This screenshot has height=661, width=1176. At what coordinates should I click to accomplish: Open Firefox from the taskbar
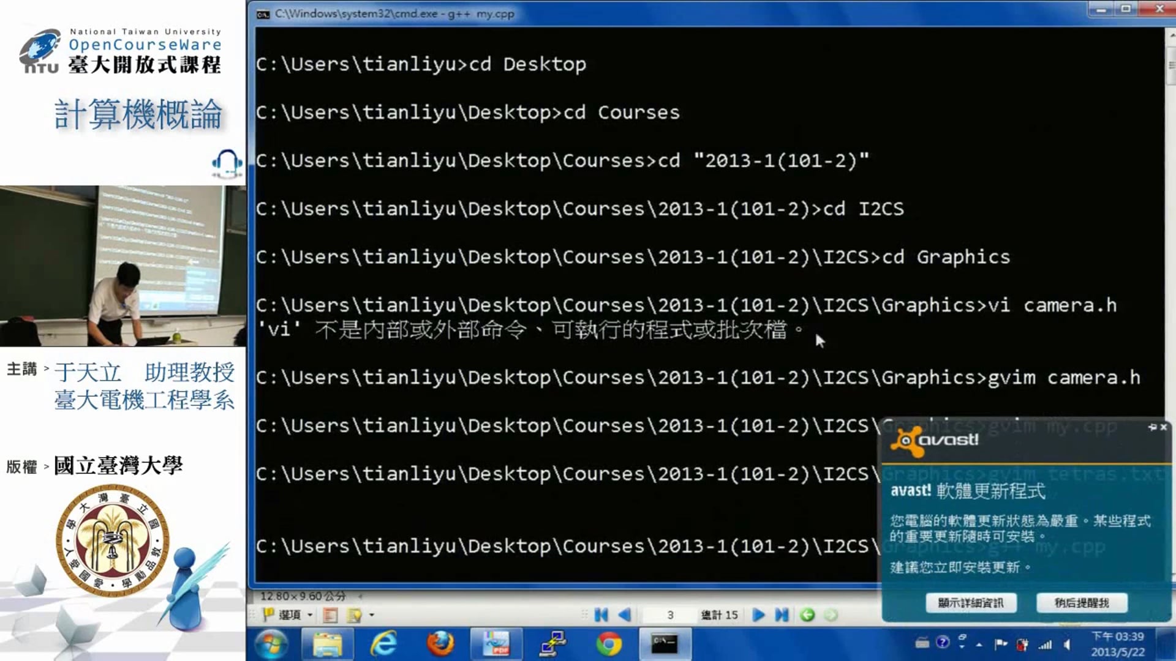pos(440,644)
